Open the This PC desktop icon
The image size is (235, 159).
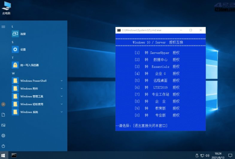pos(6,8)
